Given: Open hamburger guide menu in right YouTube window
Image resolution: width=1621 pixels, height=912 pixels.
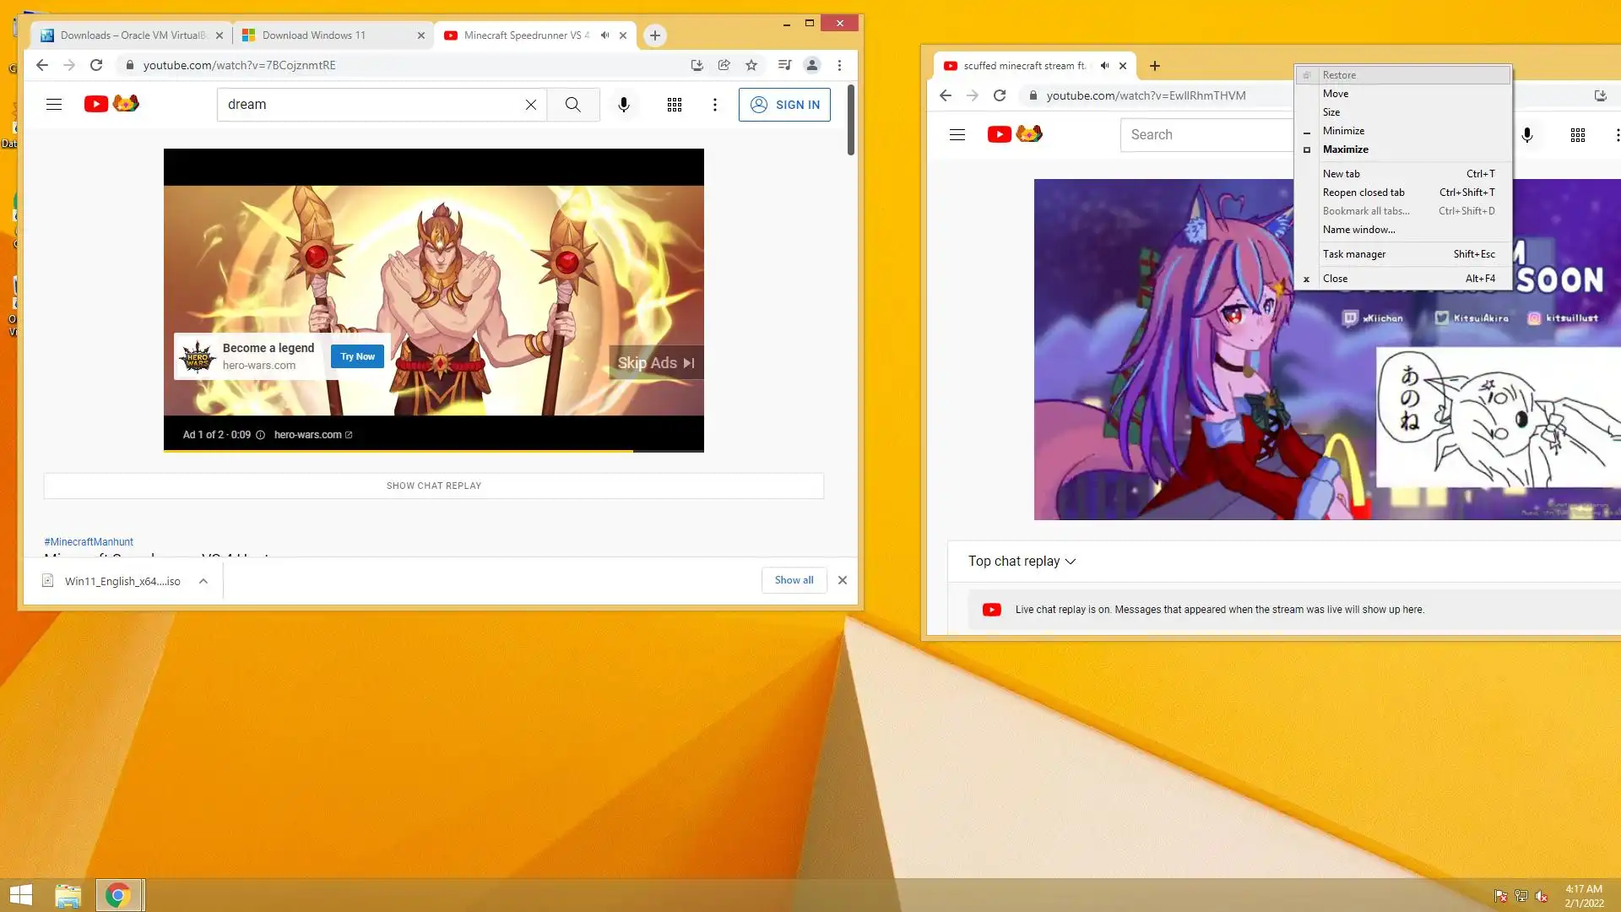Looking at the screenshot, I should tap(957, 135).
